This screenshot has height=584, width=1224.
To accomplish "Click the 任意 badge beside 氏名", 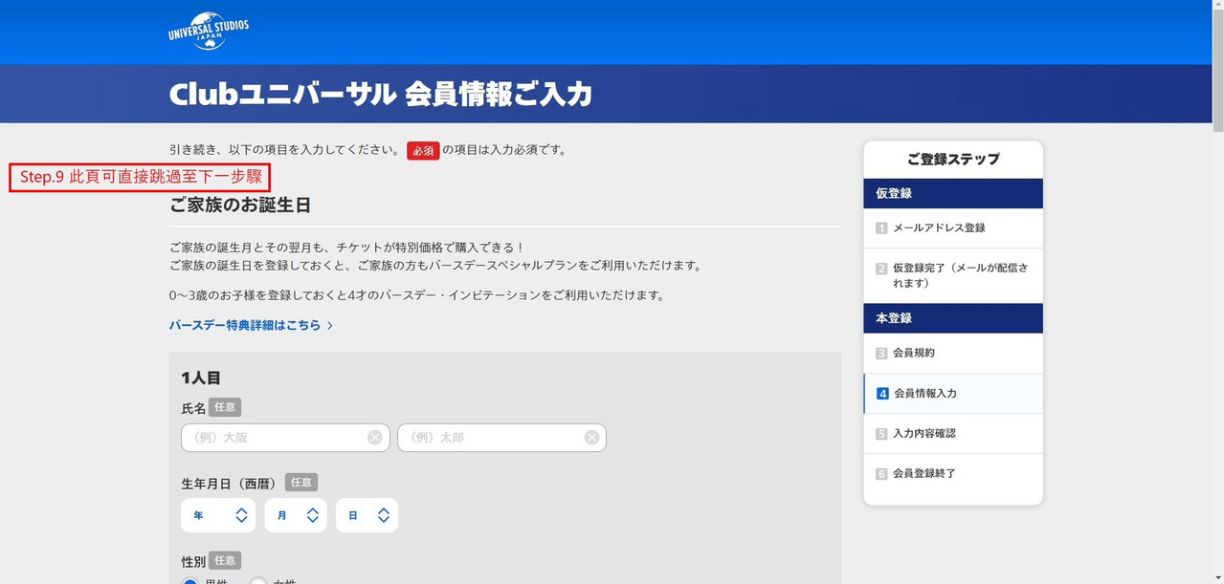I will (x=225, y=407).
